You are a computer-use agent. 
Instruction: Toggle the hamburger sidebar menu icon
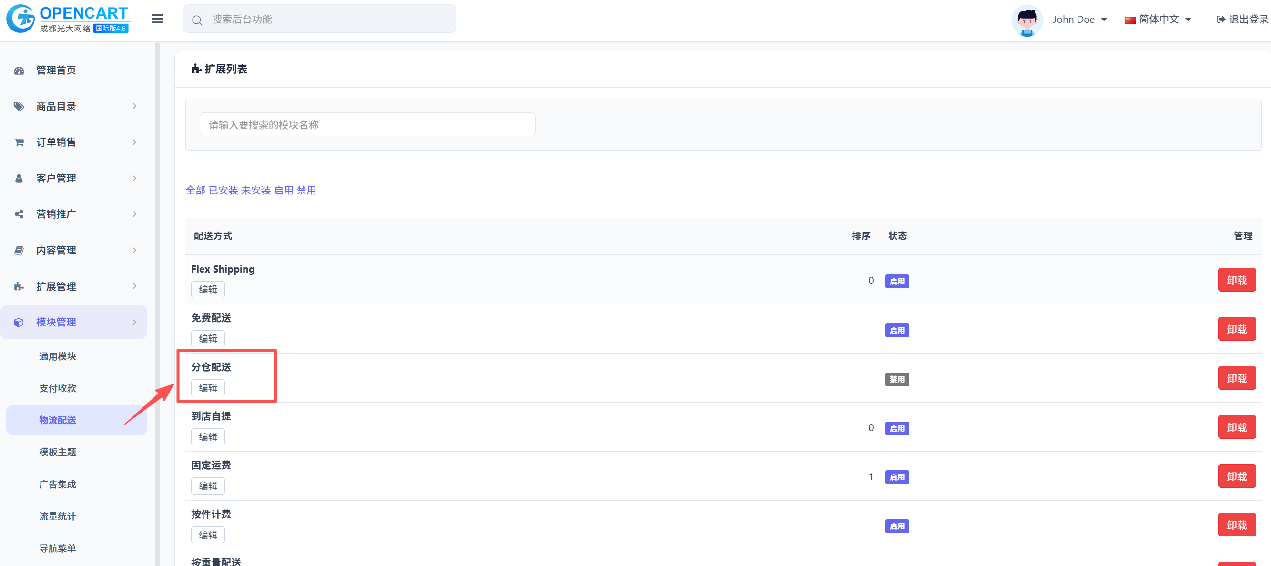coord(157,19)
